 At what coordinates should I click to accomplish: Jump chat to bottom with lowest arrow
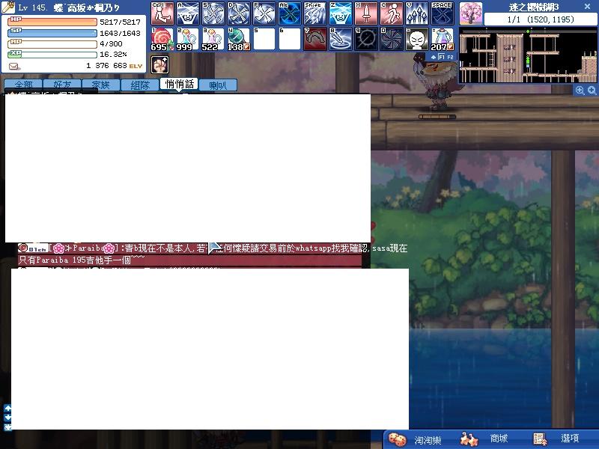[x=7, y=427]
